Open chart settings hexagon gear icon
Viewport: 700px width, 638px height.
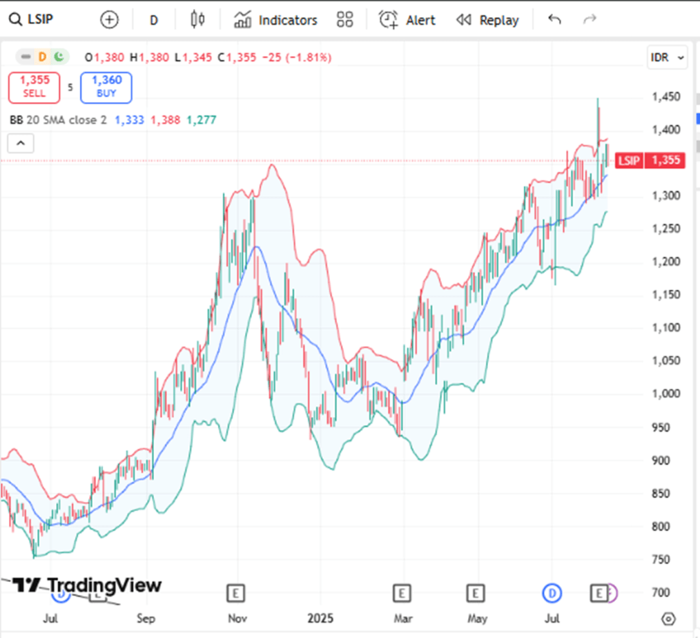point(669,619)
